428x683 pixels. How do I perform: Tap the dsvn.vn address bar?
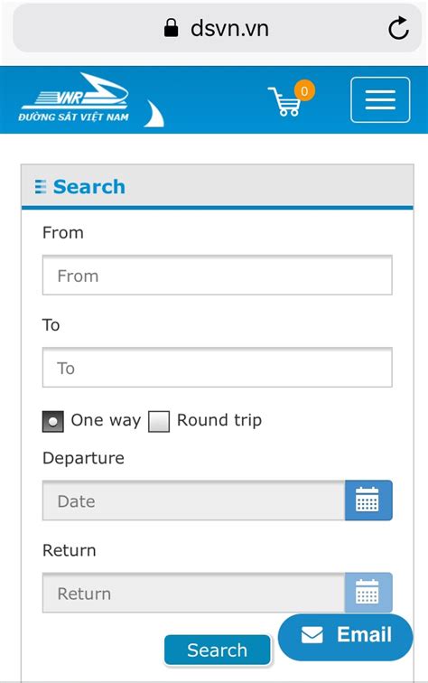point(218,28)
